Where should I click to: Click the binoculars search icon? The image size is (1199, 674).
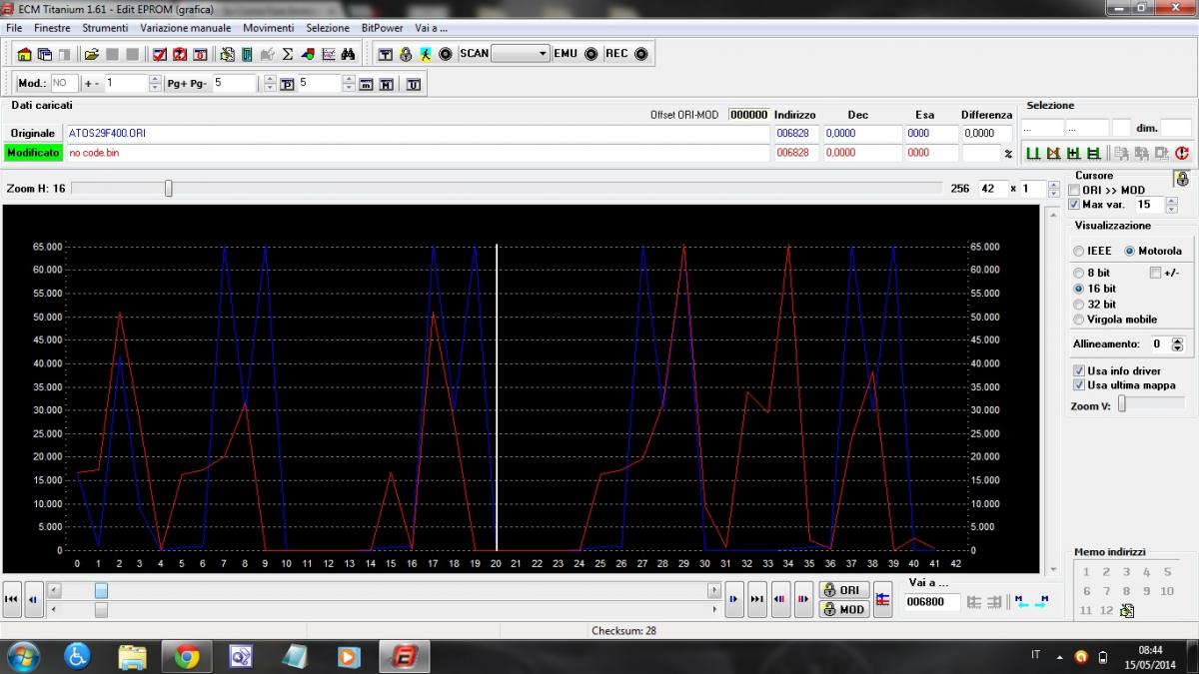pyautogui.click(x=348, y=54)
